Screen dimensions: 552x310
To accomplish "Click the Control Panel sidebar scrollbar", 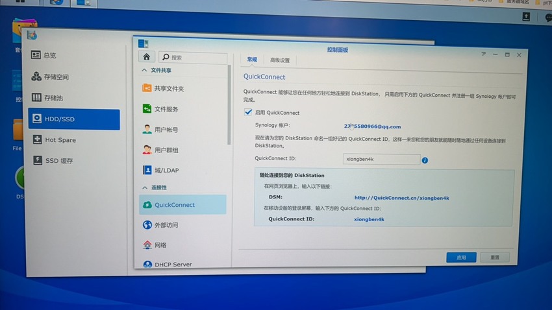I will click(229, 104).
